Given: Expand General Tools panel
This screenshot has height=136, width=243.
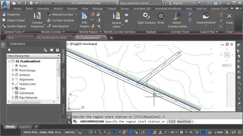Looking at the screenshot, I should [14, 32].
